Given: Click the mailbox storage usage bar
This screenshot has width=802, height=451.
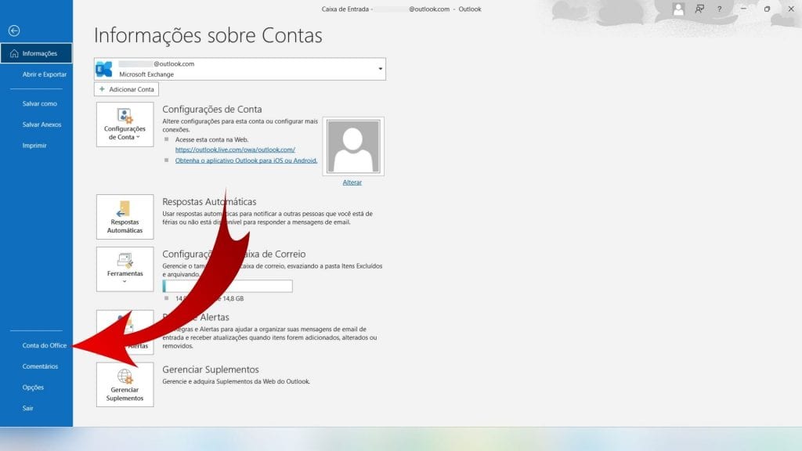Looking at the screenshot, I should (226, 285).
